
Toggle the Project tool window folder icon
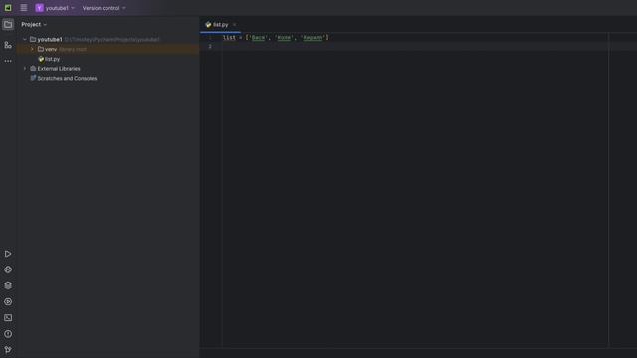pos(8,24)
